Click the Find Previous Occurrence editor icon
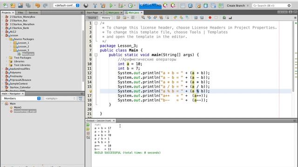The height and width of the screenshot is (167, 298). tap(149, 18)
